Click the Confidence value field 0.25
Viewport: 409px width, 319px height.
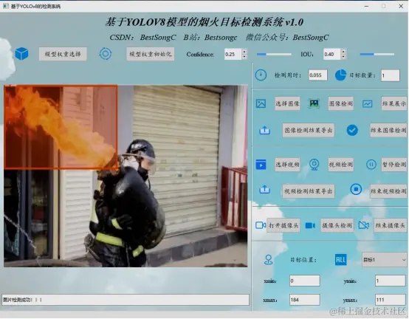233,54
